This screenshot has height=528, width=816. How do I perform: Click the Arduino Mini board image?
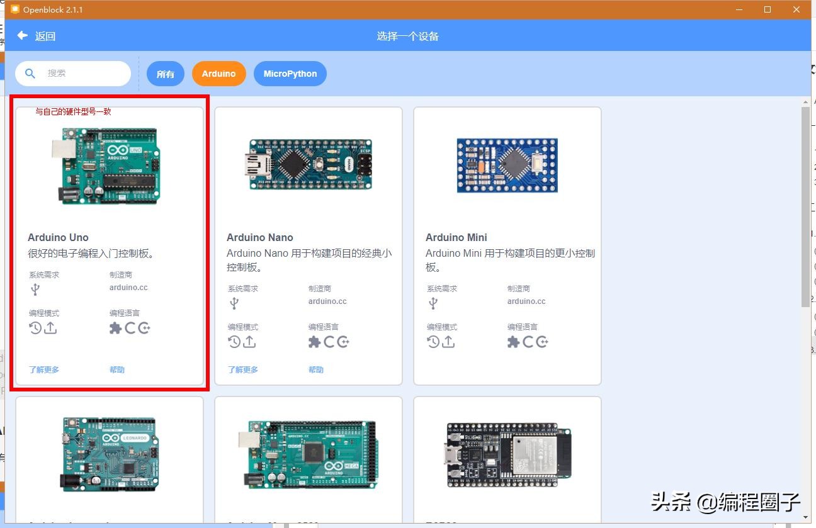[x=508, y=166]
